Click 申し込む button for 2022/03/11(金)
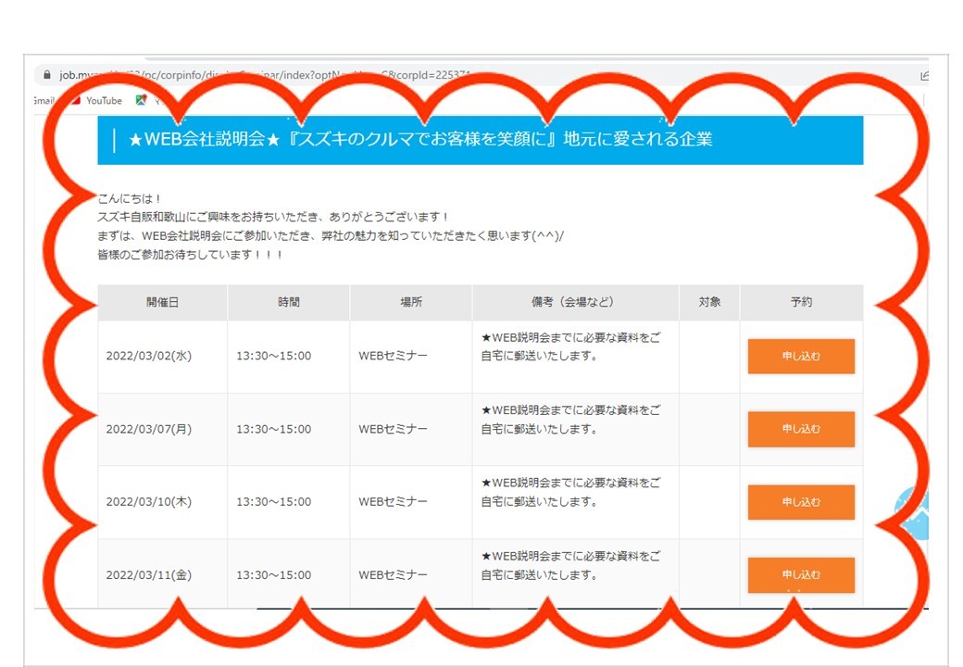This screenshot has height=667, width=963. point(801,575)
